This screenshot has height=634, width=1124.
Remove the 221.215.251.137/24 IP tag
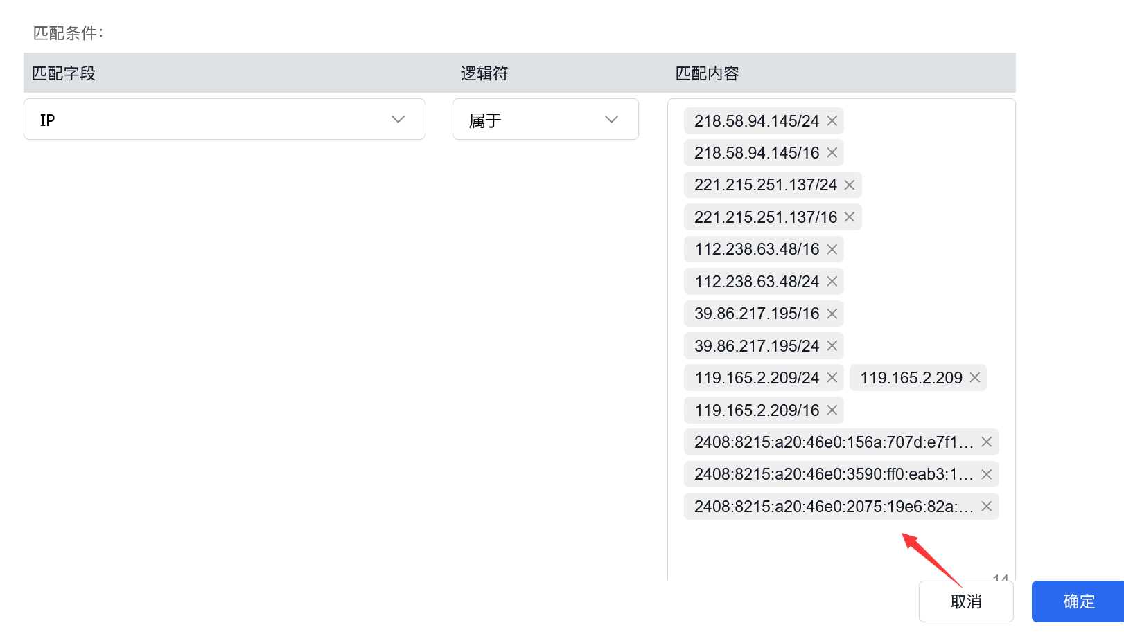point(849,185)
